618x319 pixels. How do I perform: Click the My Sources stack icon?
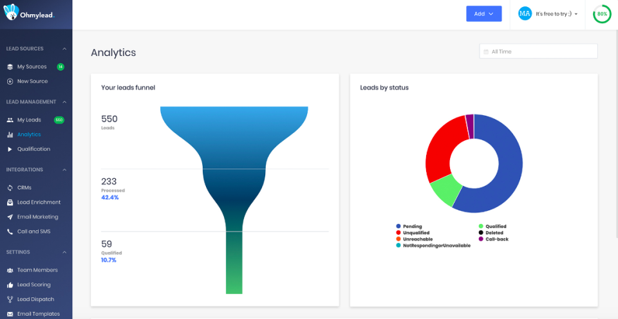tap(10, 67)
